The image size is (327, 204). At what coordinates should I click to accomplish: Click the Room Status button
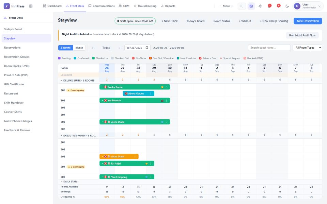pyautogui.click(x=222, y=21)
